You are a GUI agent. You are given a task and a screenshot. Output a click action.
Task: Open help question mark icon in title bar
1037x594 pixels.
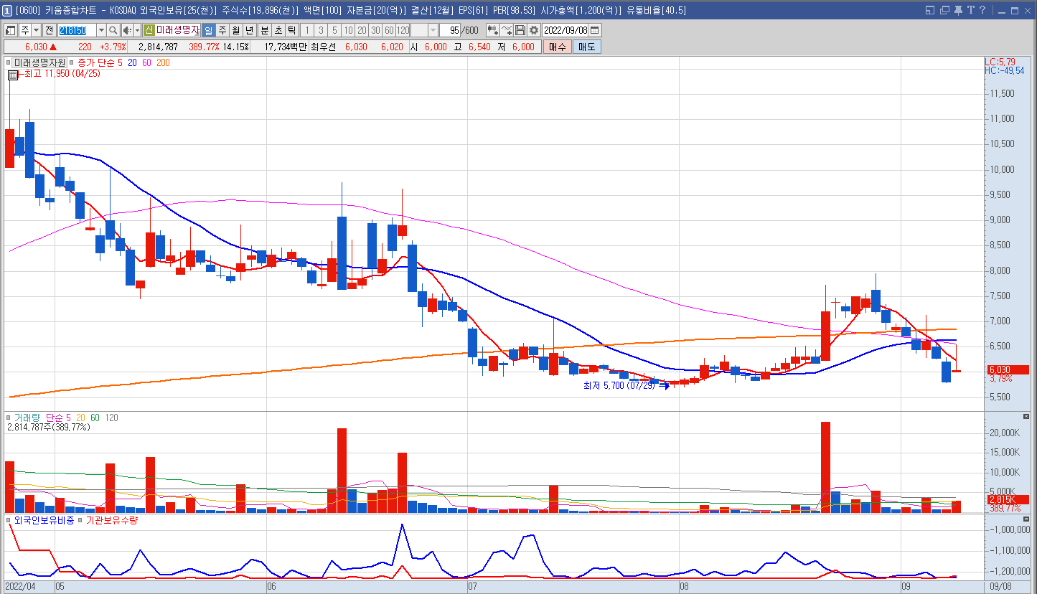[982, 10]
